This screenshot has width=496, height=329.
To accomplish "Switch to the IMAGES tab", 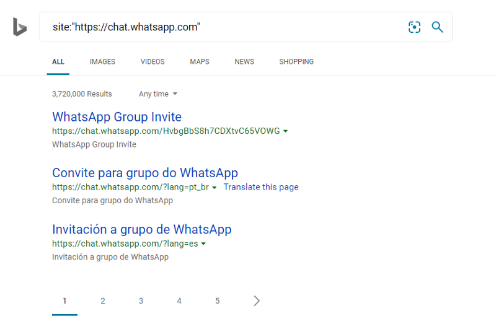I will click(x=102, y=61).
